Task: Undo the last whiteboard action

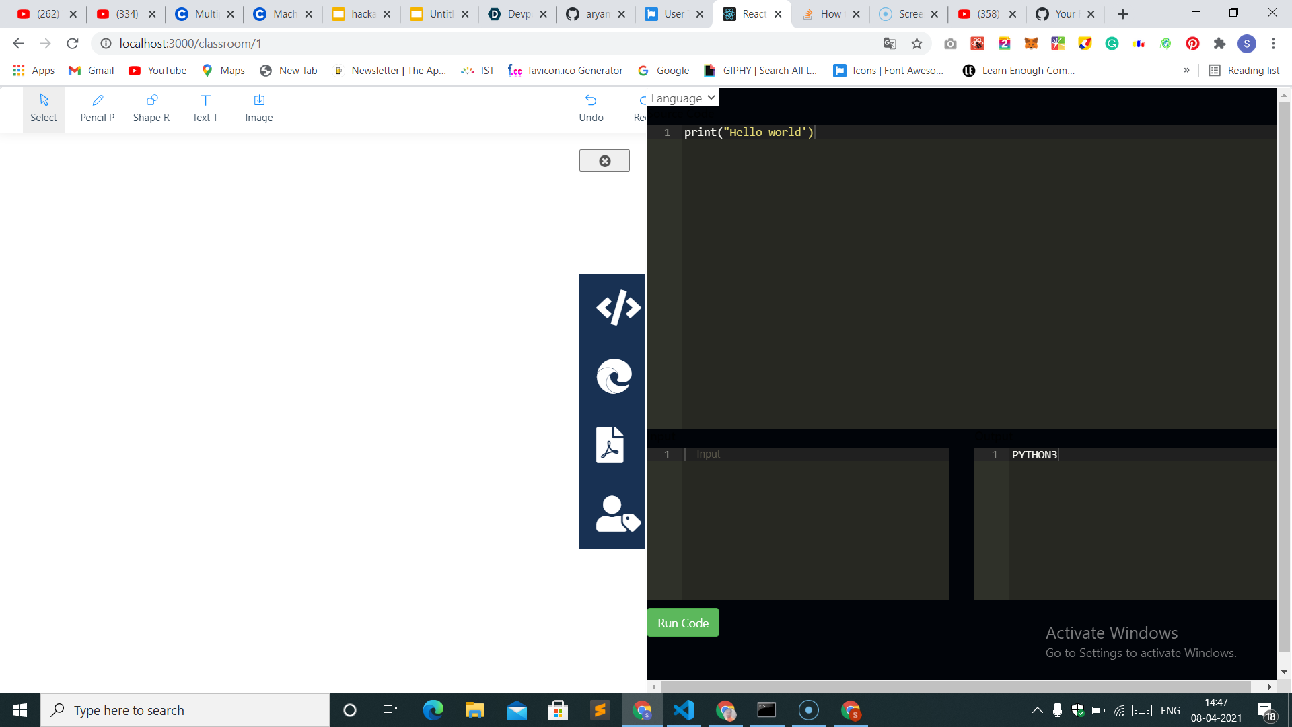Action: (x=590, y=108)
